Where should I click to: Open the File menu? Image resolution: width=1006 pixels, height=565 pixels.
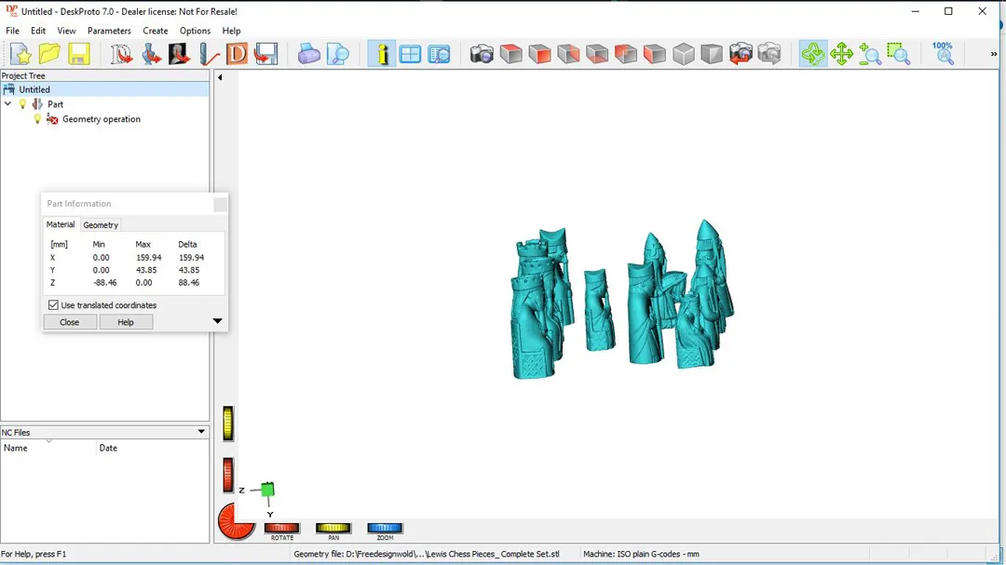click(x=12, y=31)
